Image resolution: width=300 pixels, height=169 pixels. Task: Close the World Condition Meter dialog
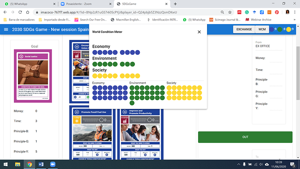[x=199, y=32]
